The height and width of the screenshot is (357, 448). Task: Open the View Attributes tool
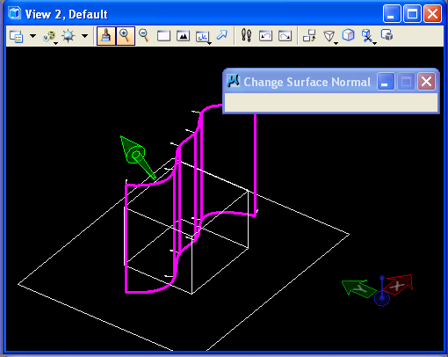pyautogui.click(x=16, y=36)
